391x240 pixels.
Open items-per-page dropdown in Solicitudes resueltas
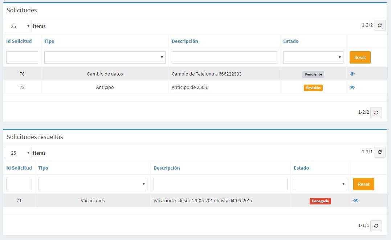[18, 153]
